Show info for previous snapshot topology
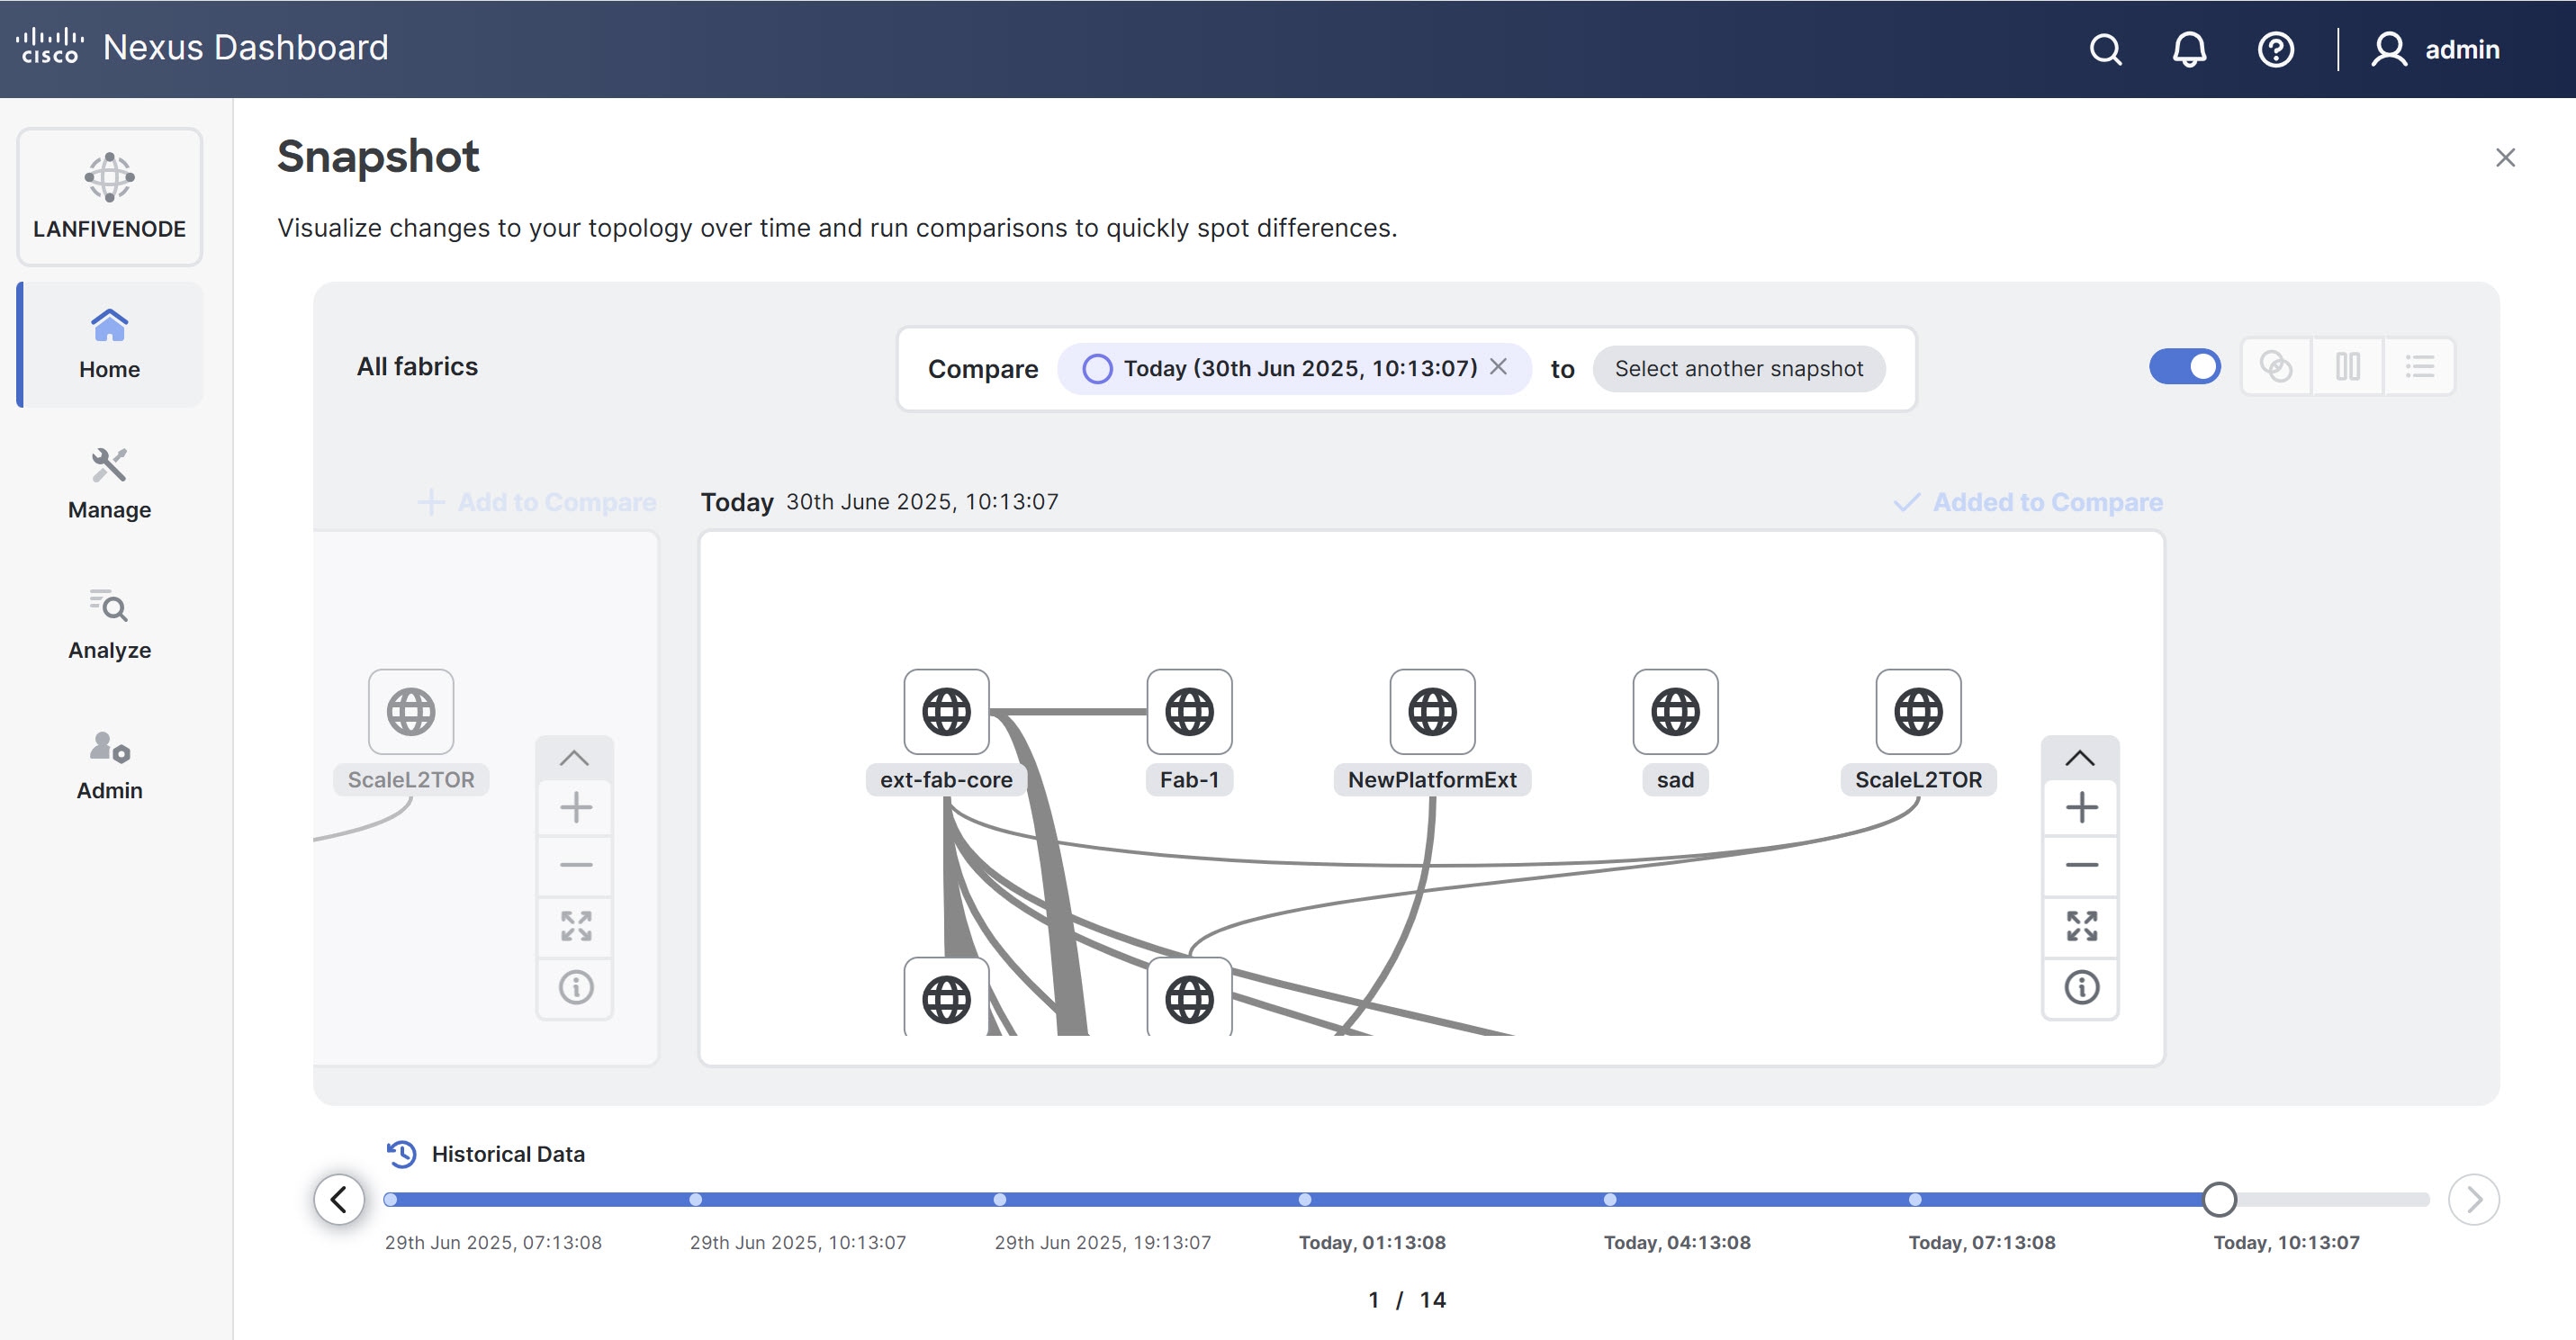 tap(574, 987)
